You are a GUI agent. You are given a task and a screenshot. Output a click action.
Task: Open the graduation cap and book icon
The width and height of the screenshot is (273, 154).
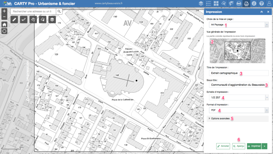coord(231,3)
